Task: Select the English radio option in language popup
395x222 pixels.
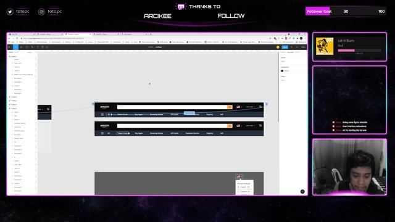Action: click(238, 187)
